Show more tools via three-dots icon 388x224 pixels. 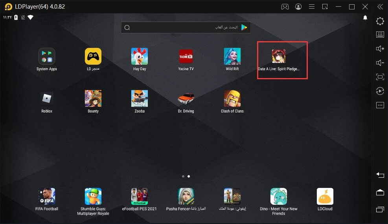coord(380,105)
